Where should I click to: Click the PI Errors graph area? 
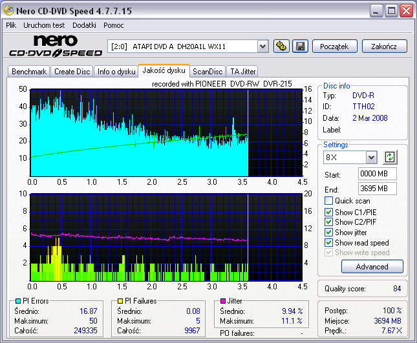(167, 133)
